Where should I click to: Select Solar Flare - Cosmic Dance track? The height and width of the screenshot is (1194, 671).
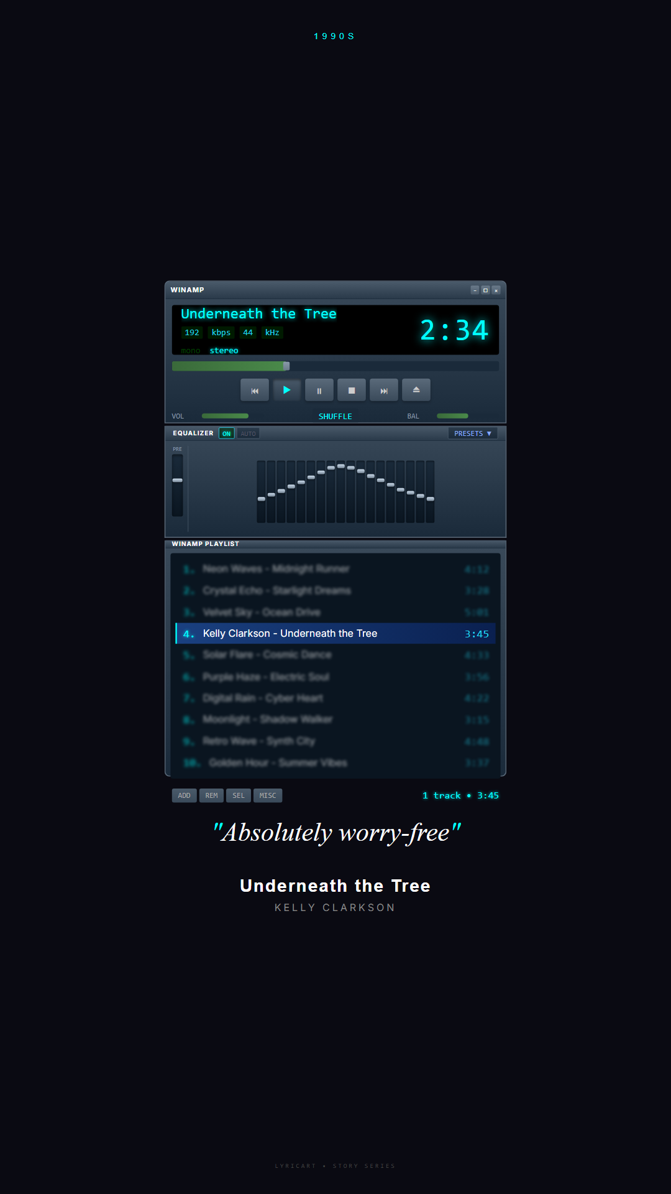(335, 655)
